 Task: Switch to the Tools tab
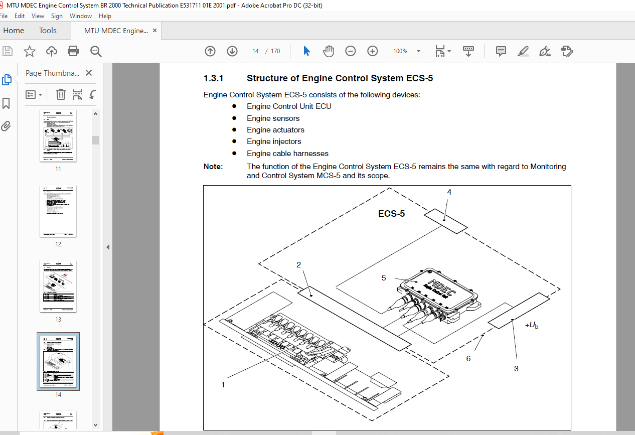click(48, 31)
